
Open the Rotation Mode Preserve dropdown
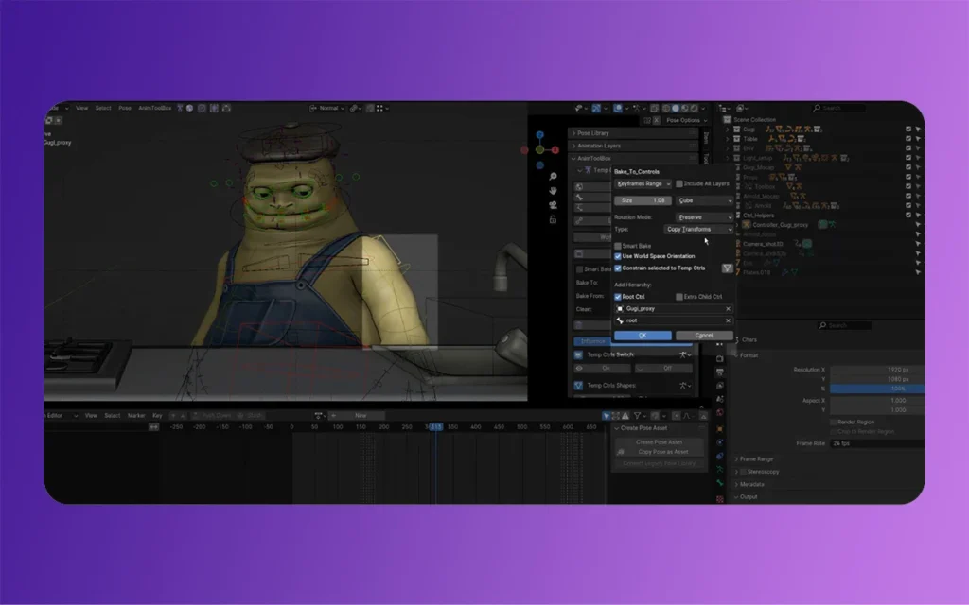click(x=704, y=217)
